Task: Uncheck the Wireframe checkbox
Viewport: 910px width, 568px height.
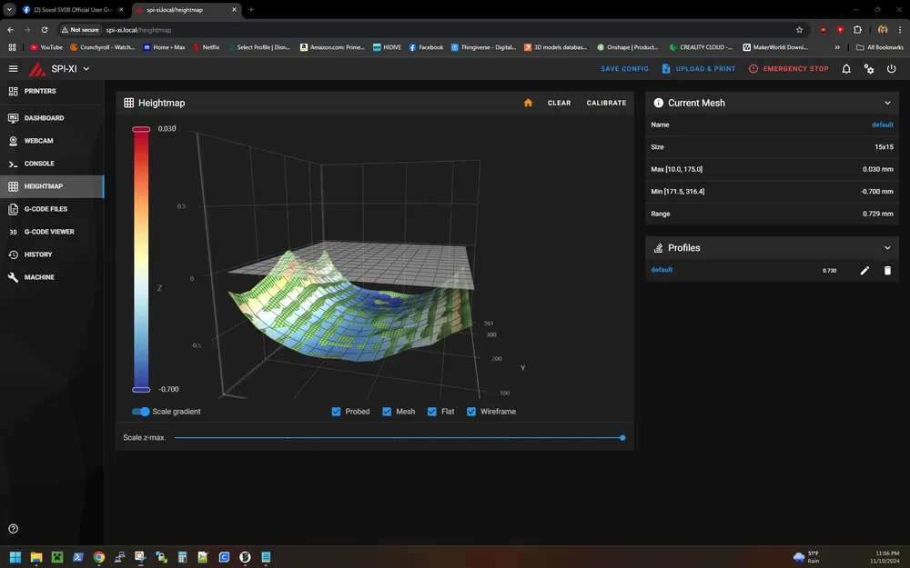Action: pos(471,412)
